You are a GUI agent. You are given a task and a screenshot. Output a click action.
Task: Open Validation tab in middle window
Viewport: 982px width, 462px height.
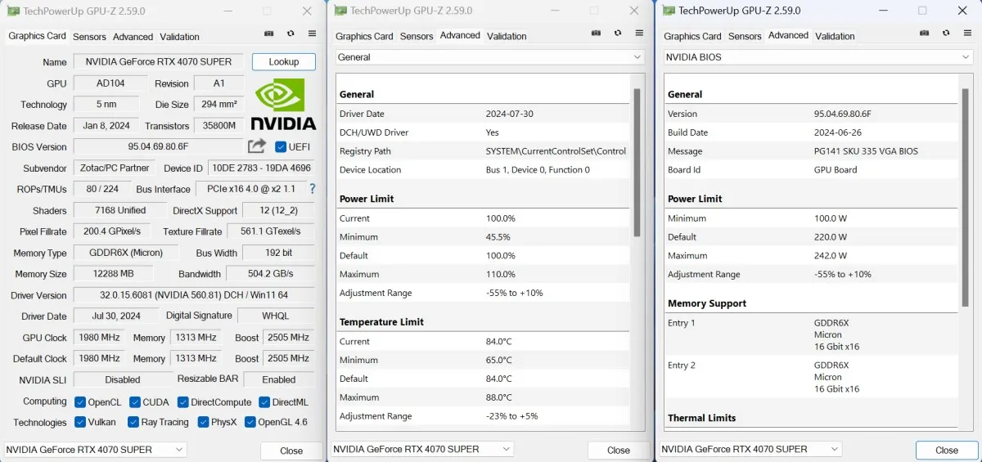click(x=507, y=36)
